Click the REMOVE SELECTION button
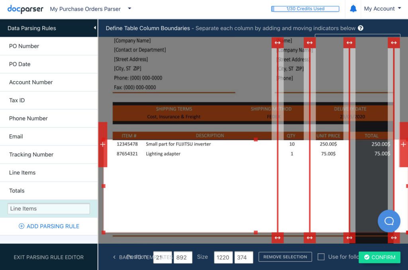The image size is (408, 270). [285, 257]
